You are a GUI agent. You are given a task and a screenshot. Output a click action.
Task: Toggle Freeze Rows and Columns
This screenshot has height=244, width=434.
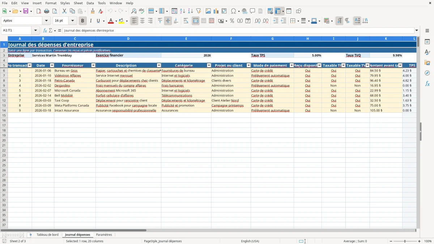pos(278,11)
